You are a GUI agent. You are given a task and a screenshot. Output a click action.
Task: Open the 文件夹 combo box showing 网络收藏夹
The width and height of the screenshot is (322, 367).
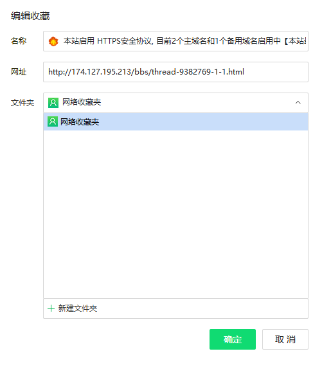point(175,103)
